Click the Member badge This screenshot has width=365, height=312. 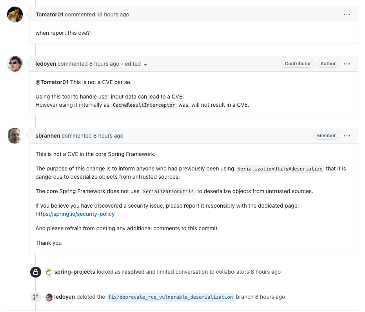click(326, 136)
